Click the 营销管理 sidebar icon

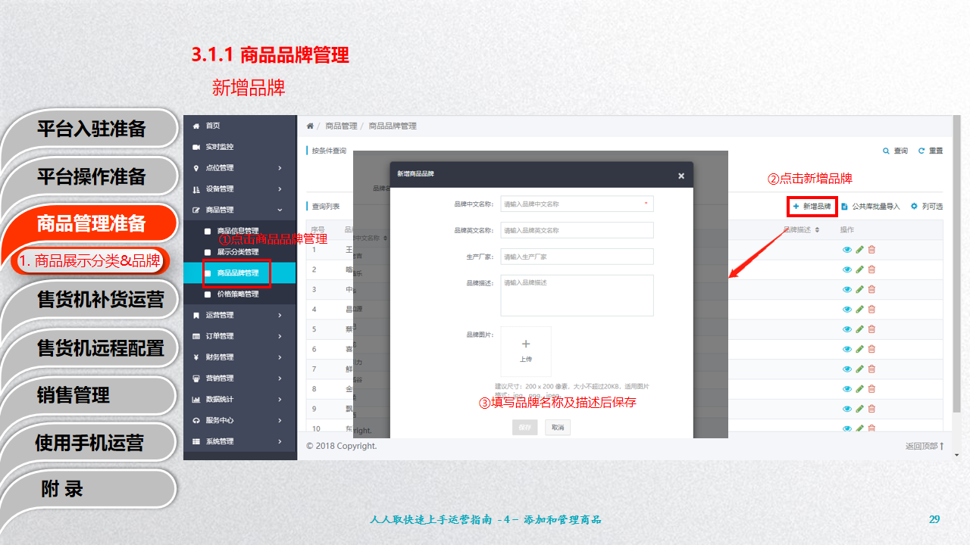(196, 378)
